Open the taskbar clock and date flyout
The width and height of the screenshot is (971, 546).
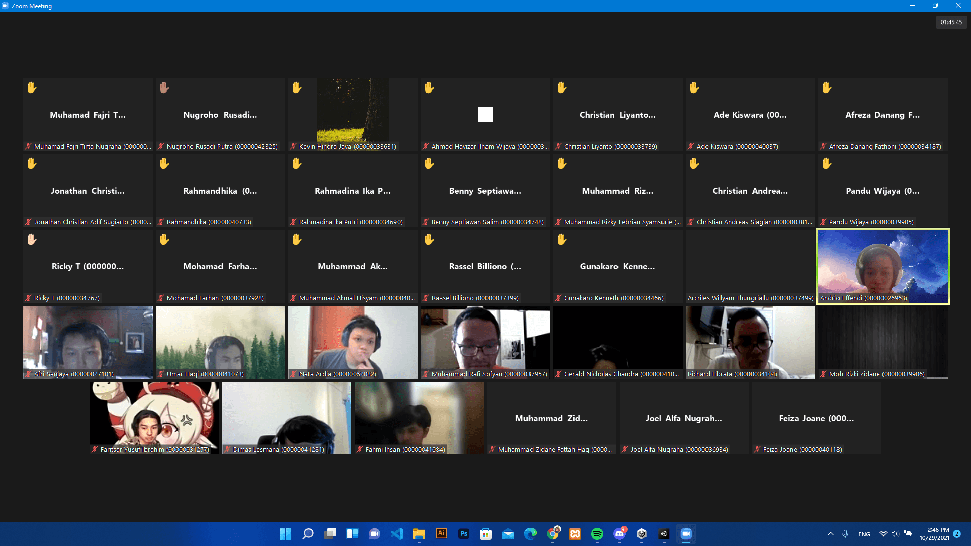[x=934, y=534]
